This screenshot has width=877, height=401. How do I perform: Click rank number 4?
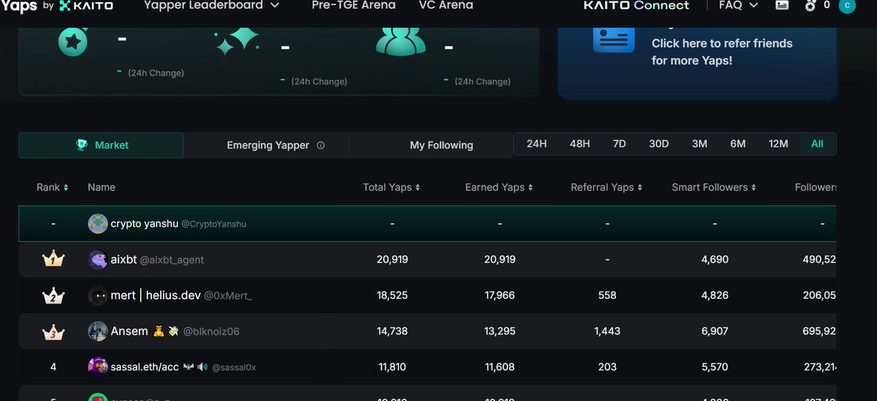pyautogui.click(x=53, y=367)
